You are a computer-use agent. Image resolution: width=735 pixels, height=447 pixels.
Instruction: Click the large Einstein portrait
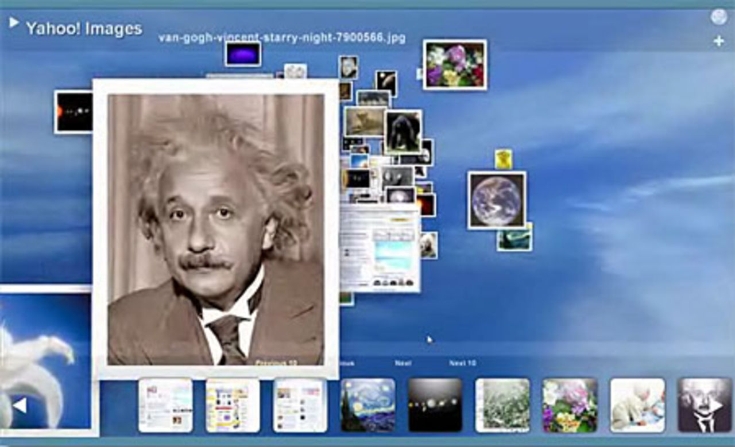point(215,230)
